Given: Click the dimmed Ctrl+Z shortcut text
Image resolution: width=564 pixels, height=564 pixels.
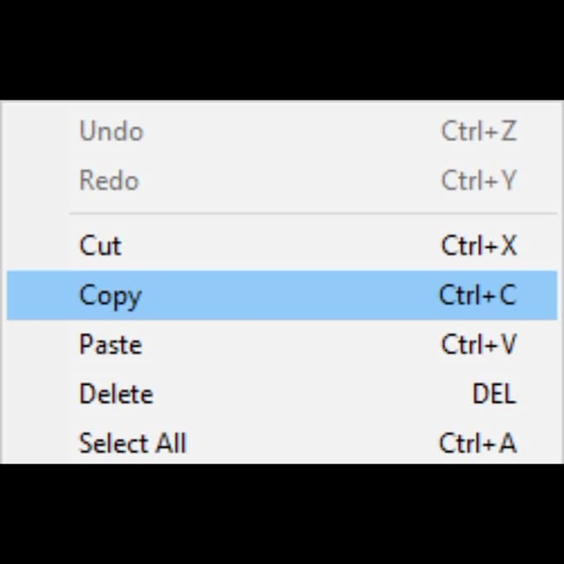Looking at the screenshot, I should (x=479, y=131).
